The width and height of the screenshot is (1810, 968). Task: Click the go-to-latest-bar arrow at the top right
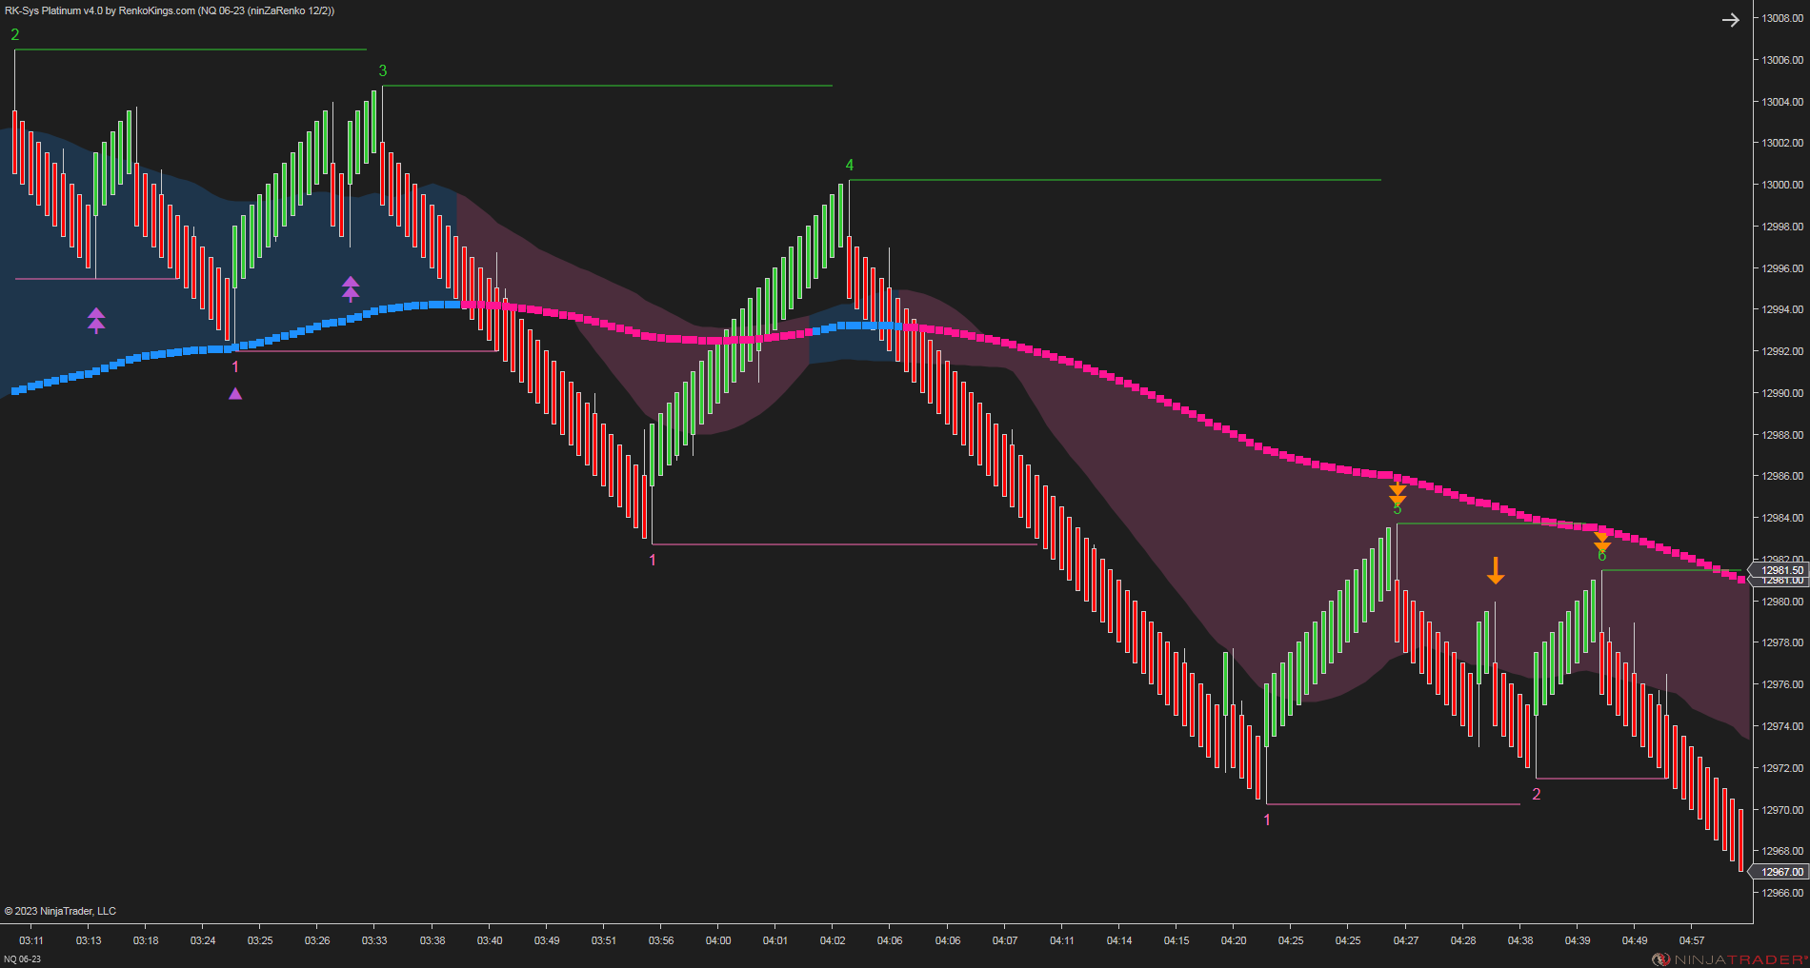[x=1731, y=19]
